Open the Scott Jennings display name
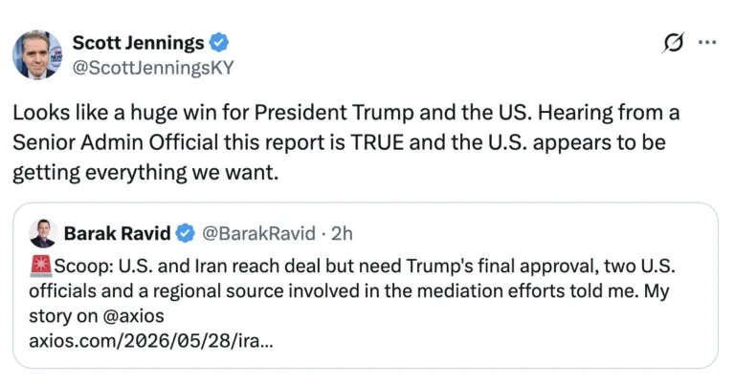Viewport: 735px width, 384px height. pyautogui.click(x=138, y=43)
